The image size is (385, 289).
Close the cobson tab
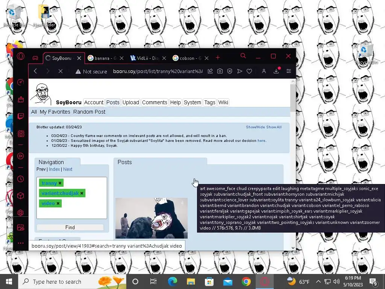point(206,58)
